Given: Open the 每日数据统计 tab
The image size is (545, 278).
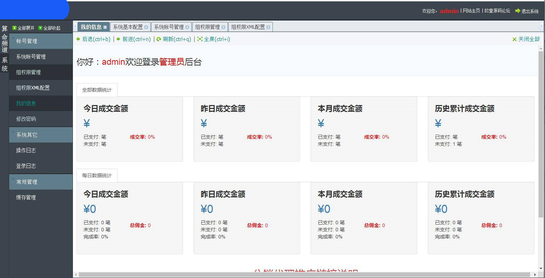Looking at the screenshot, I should [97, 175].
